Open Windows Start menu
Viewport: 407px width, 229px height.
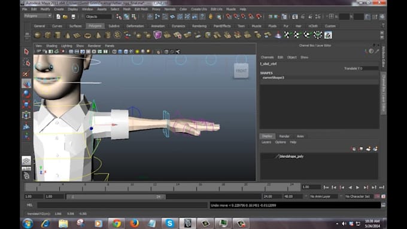28,223
